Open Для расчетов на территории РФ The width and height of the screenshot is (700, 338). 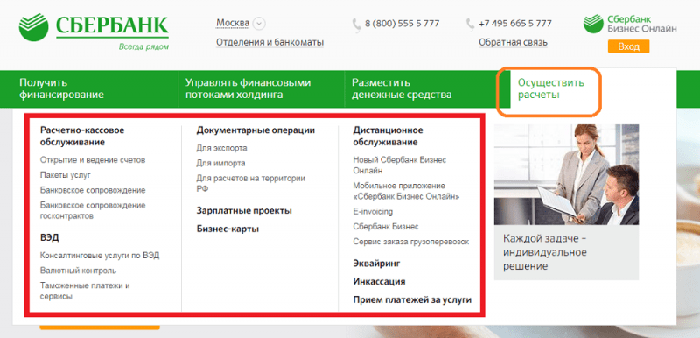[x=250, y=184]
